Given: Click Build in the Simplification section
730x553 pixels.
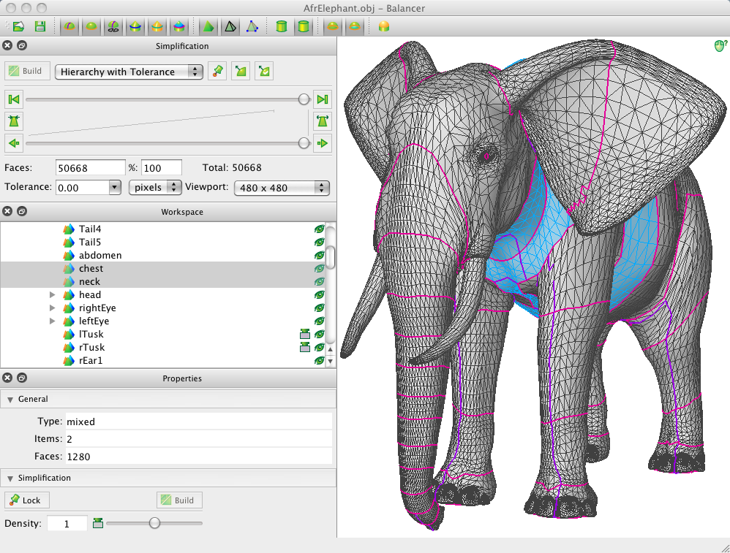Looking at the screenshot, I should (178, 500).
